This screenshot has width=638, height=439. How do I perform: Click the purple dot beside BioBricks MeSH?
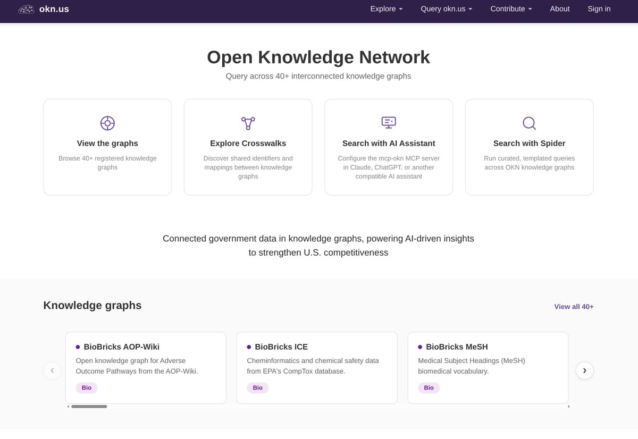[420, 347]
